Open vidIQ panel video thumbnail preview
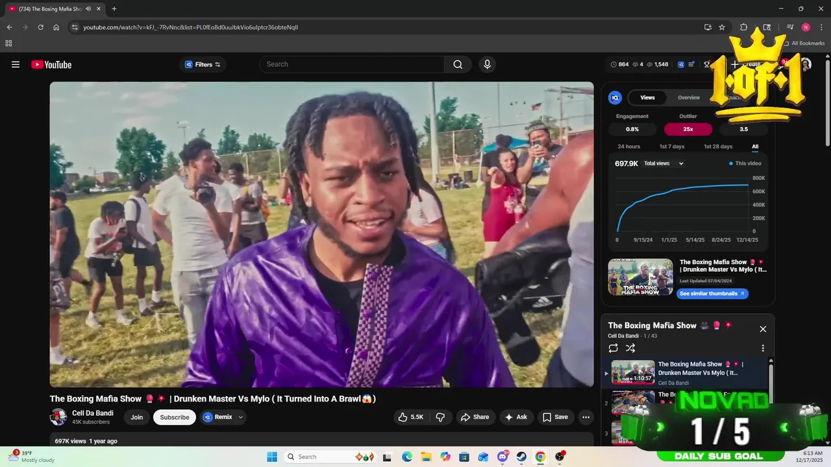The image size is (831, 467). point(640,277)
